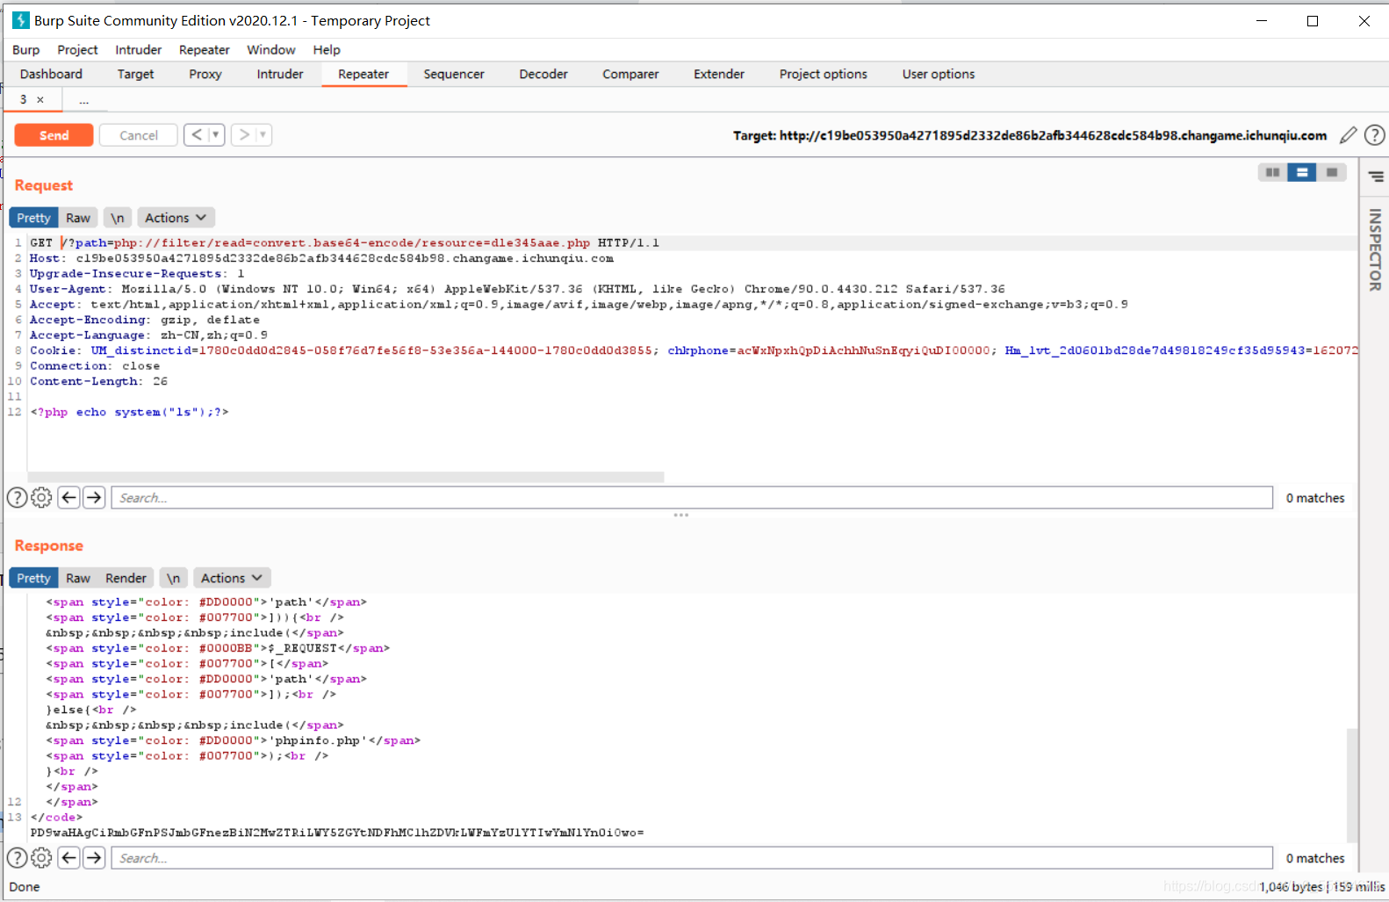Switch to tabbed layout view
Image resolution: width=1389 pixels, height=902 pixels.
(1332, 172)
